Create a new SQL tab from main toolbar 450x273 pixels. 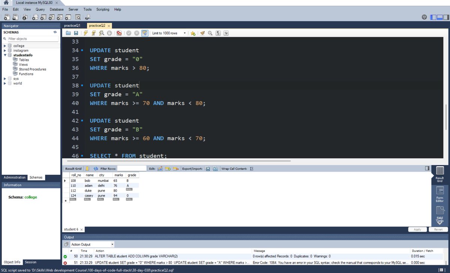tap(7, 17)
